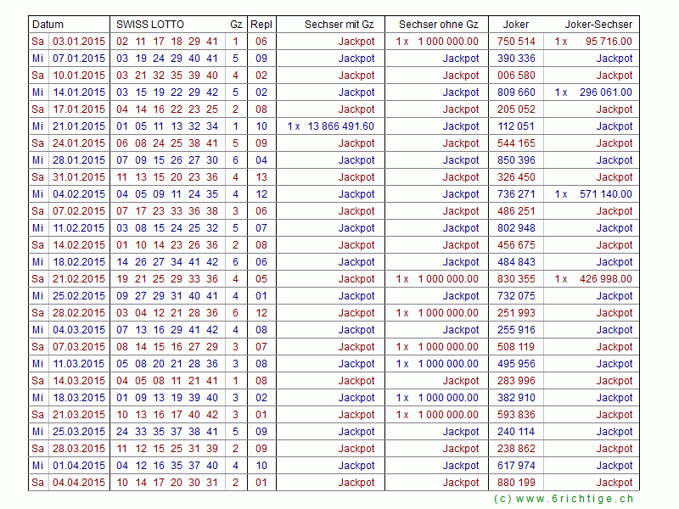Select Joker number 006 580
Image resolution: width=679 pixels, height=509 pixels.
click(x=516, y=76)
